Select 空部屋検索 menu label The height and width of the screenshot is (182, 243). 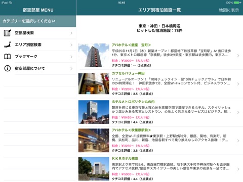(x=24, y=33)
